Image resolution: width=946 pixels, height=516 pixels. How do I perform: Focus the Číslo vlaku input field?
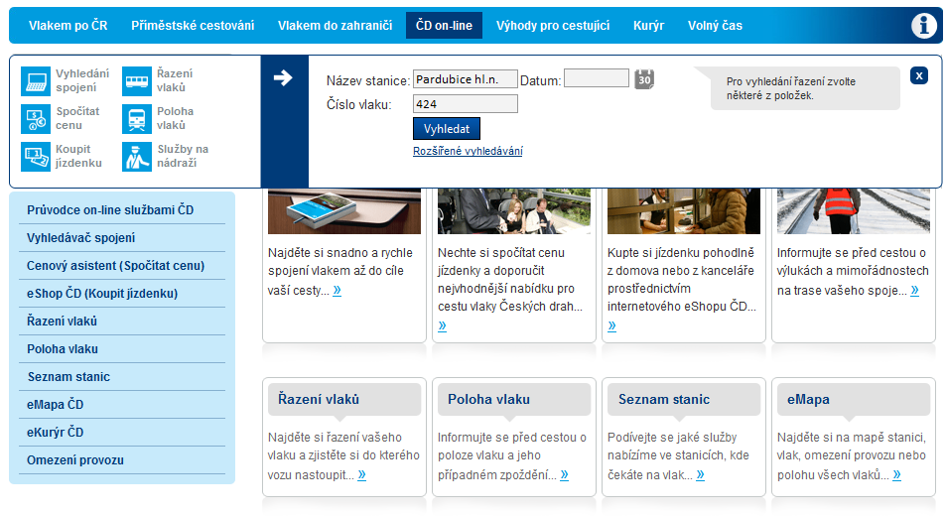click(x=466, y=104)
